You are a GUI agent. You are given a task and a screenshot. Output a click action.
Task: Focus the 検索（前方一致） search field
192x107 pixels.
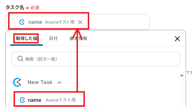coord(96,59)
